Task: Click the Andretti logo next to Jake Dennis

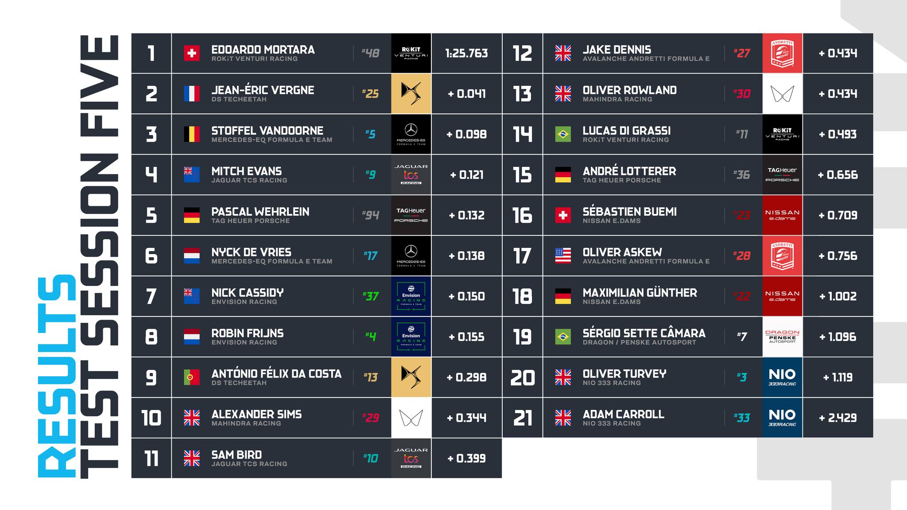Action: 782,53
